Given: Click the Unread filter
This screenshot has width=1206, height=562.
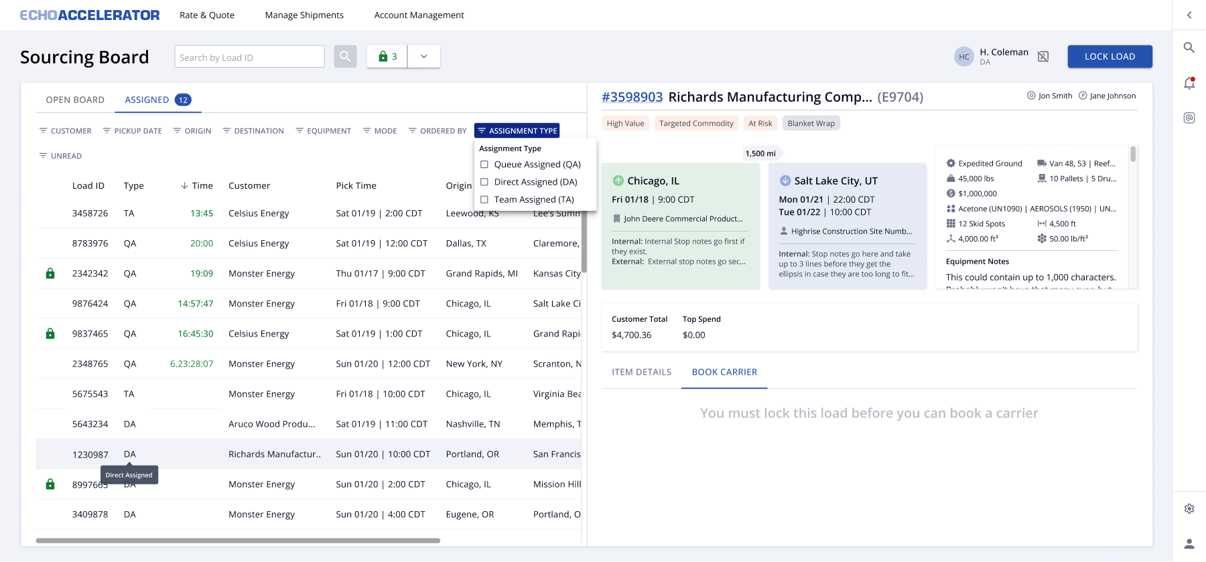Looking at the screenshot, I should click(x=60, y=156).
